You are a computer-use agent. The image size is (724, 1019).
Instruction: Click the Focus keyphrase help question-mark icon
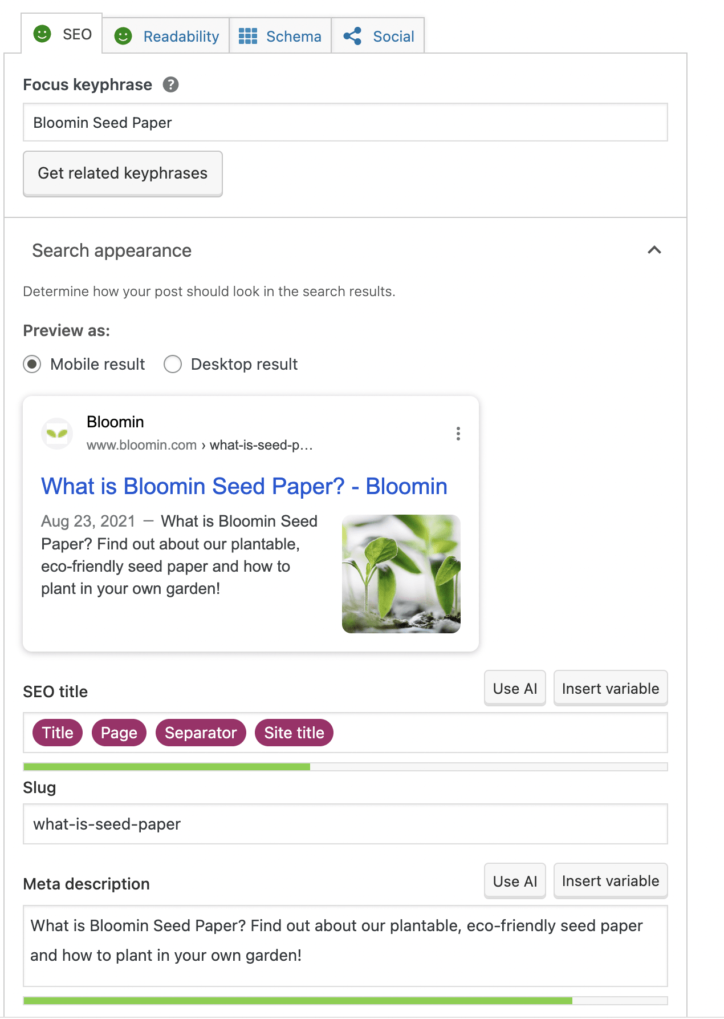coord(170,84)
